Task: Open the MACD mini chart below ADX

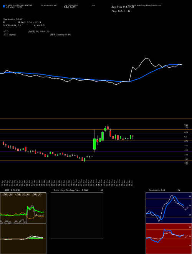Action: pyautogui.click(x=23, y=239)
